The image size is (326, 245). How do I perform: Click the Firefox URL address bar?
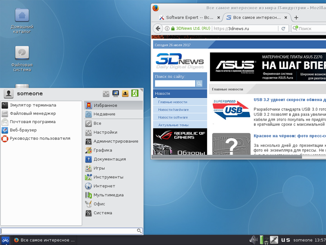coord(245,29)
